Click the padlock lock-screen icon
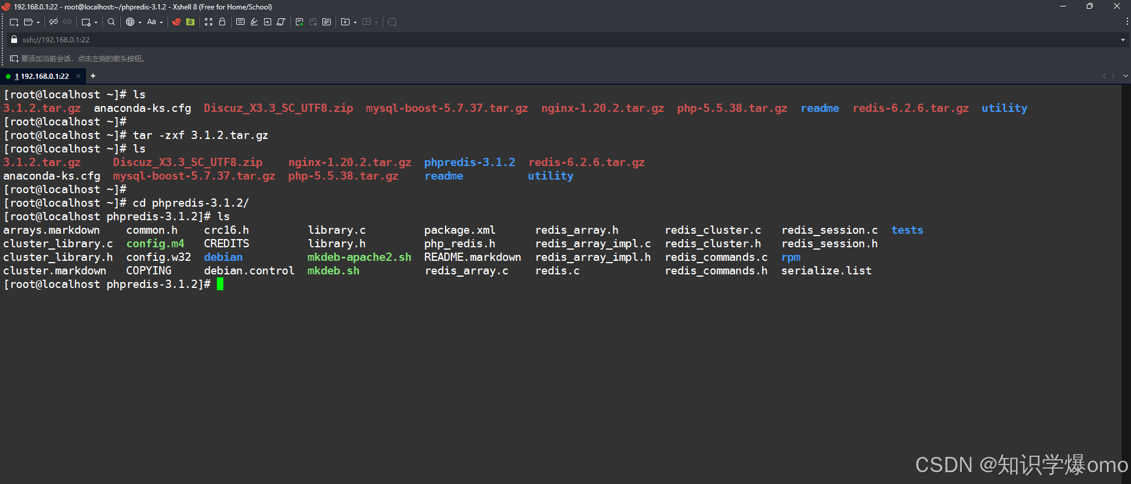Image resolution: width=1131 pixels, height=484 pixels. (222, 22)
